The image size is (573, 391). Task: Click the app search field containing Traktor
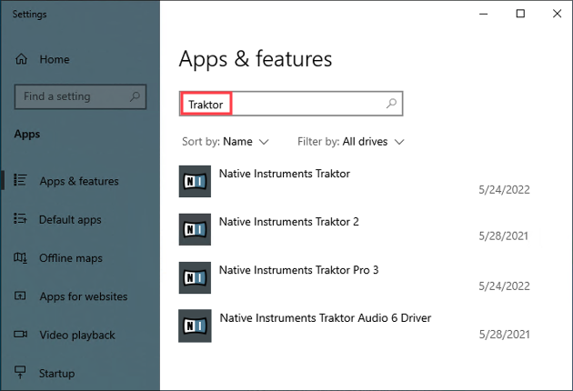(x=291, y=104)
